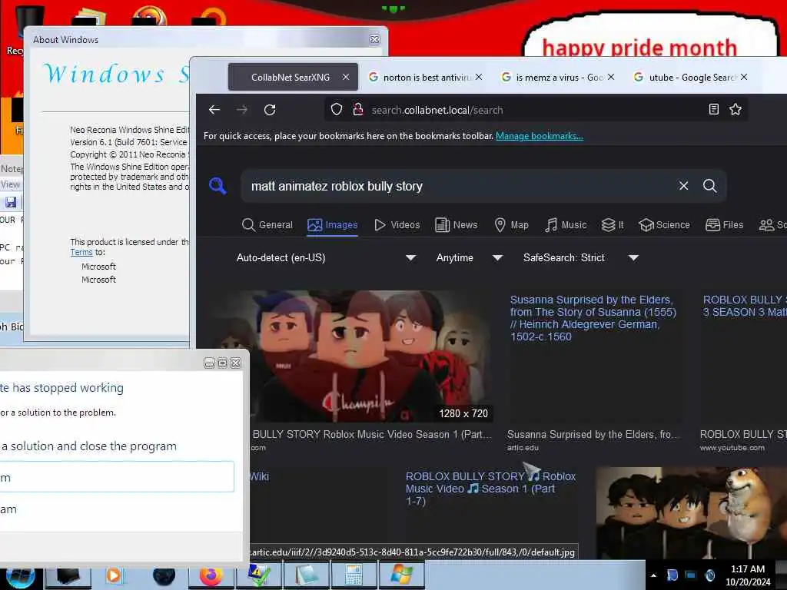
Task: Click the insecure connection lock icon
Action: pos(358,109)
